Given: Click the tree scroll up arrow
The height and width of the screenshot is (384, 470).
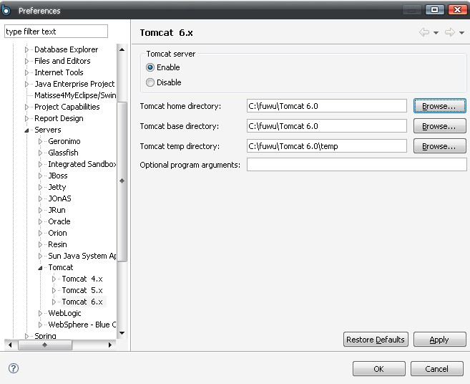Looking at the screenshot, I should click(122, 49).
